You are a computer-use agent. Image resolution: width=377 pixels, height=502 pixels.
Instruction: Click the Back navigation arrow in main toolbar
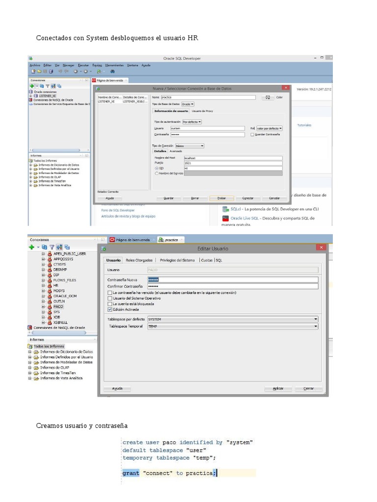(x=76, y=72)
